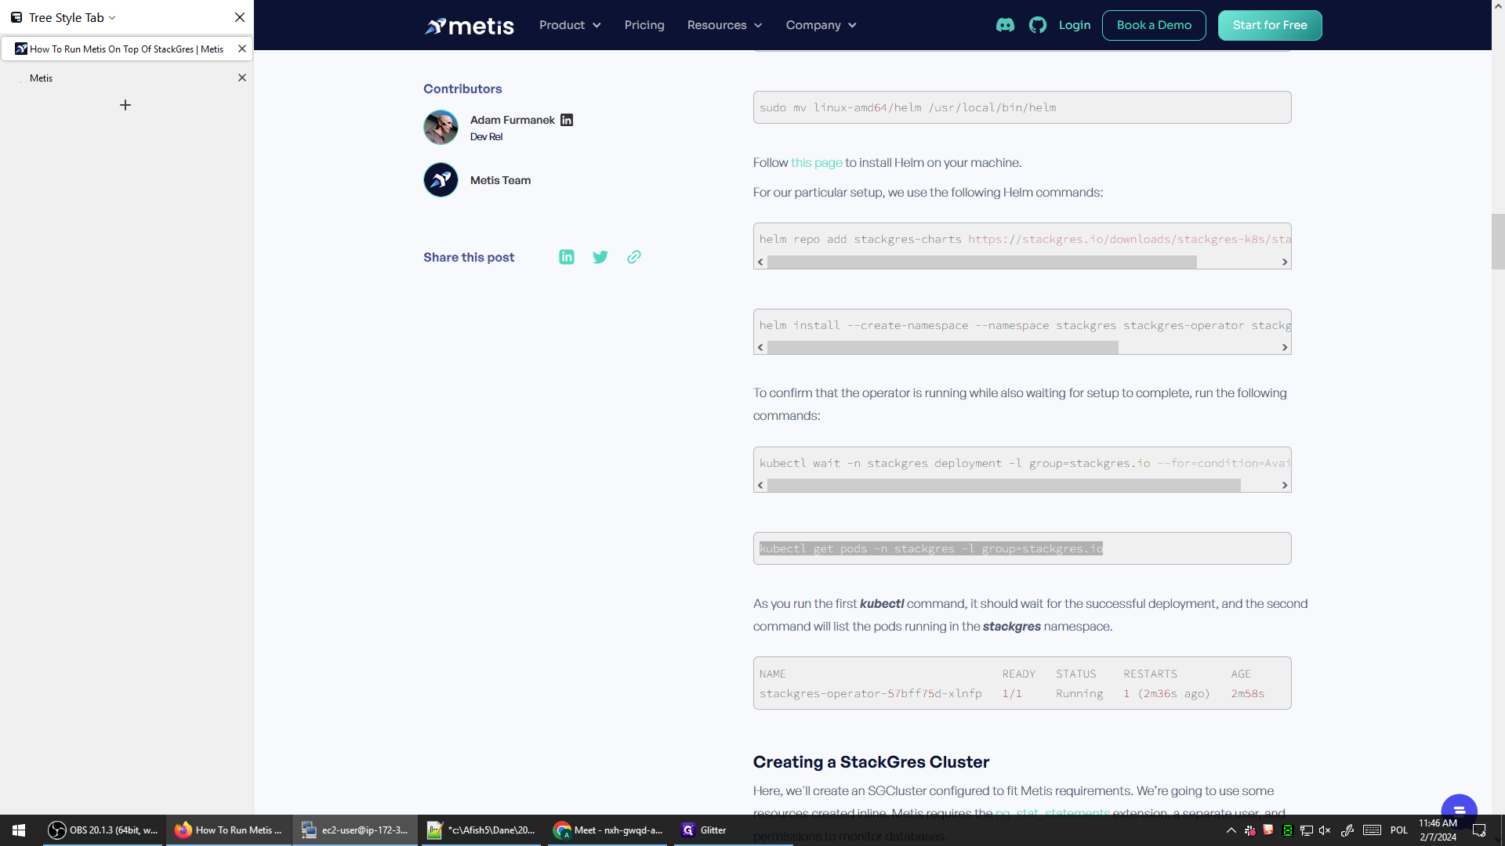The image size is (1505, 846).
Task: Expand the Resources menu
Action: click(x=724, y=25)
